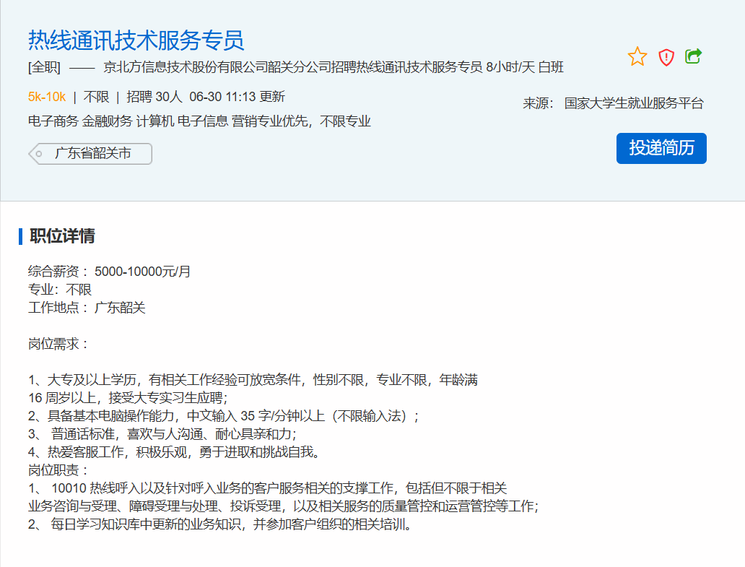This screenshot has width=745, height=567.
Task: Click the duty line mentioning 10010 热线呼入
Action: click(x=267, y=488)
